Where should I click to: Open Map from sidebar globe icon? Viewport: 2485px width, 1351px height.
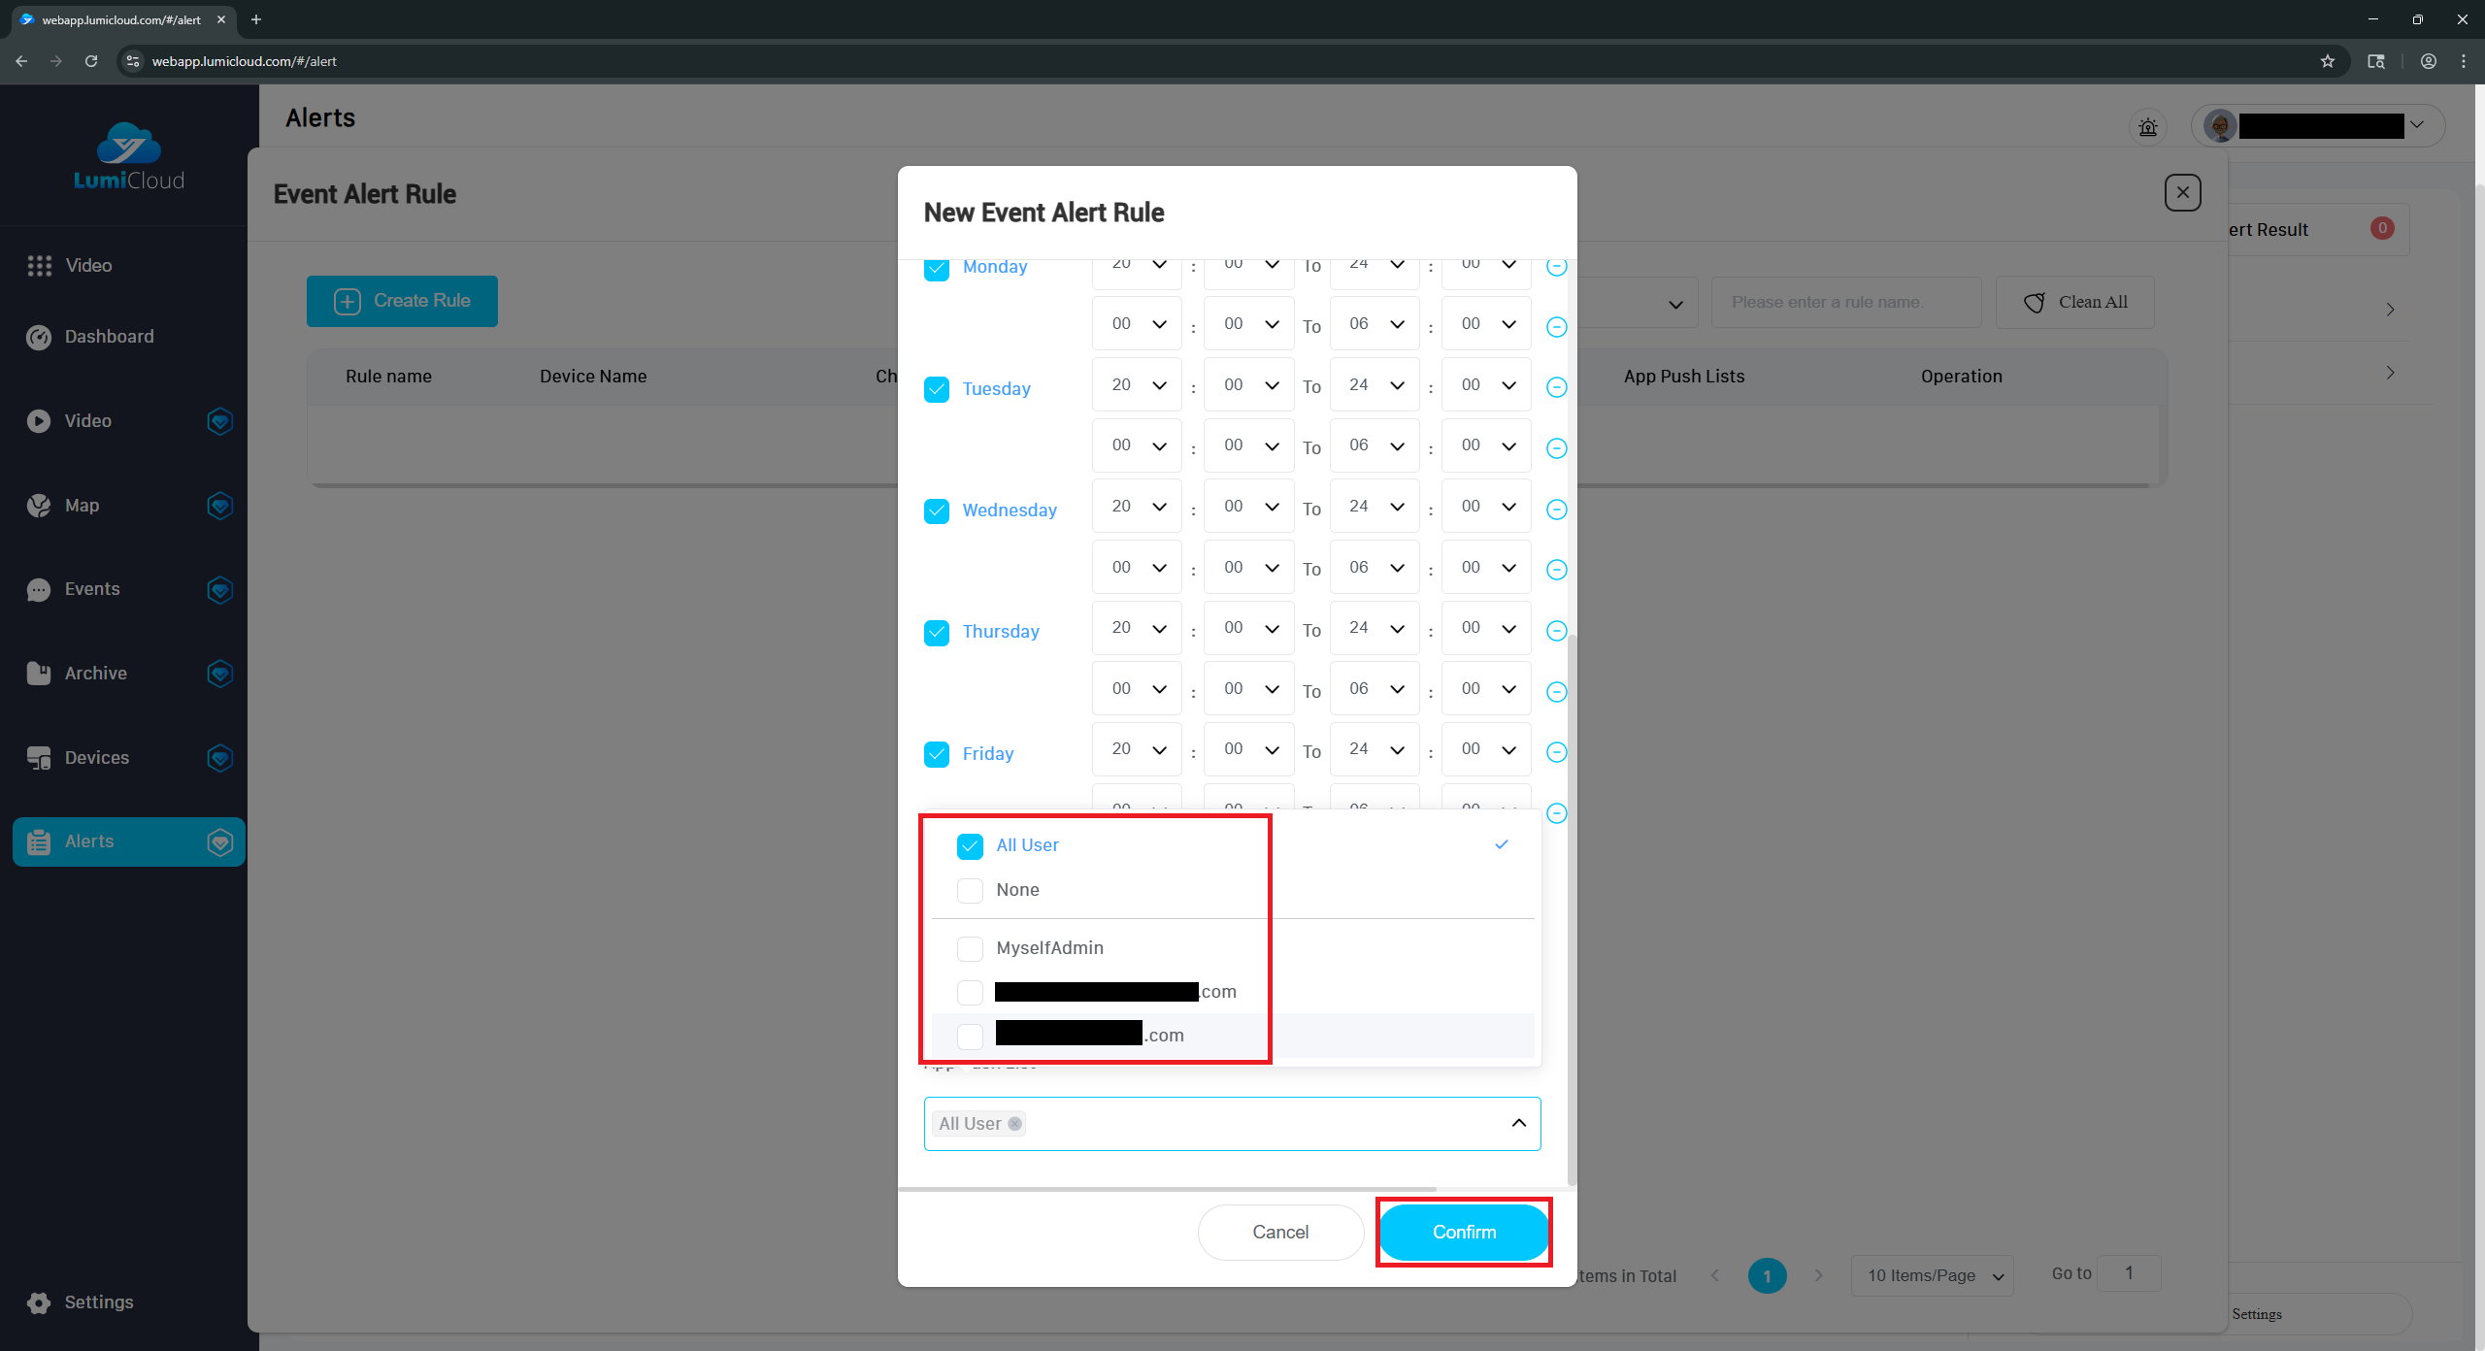pyautogui.click(x=39, y=506)
